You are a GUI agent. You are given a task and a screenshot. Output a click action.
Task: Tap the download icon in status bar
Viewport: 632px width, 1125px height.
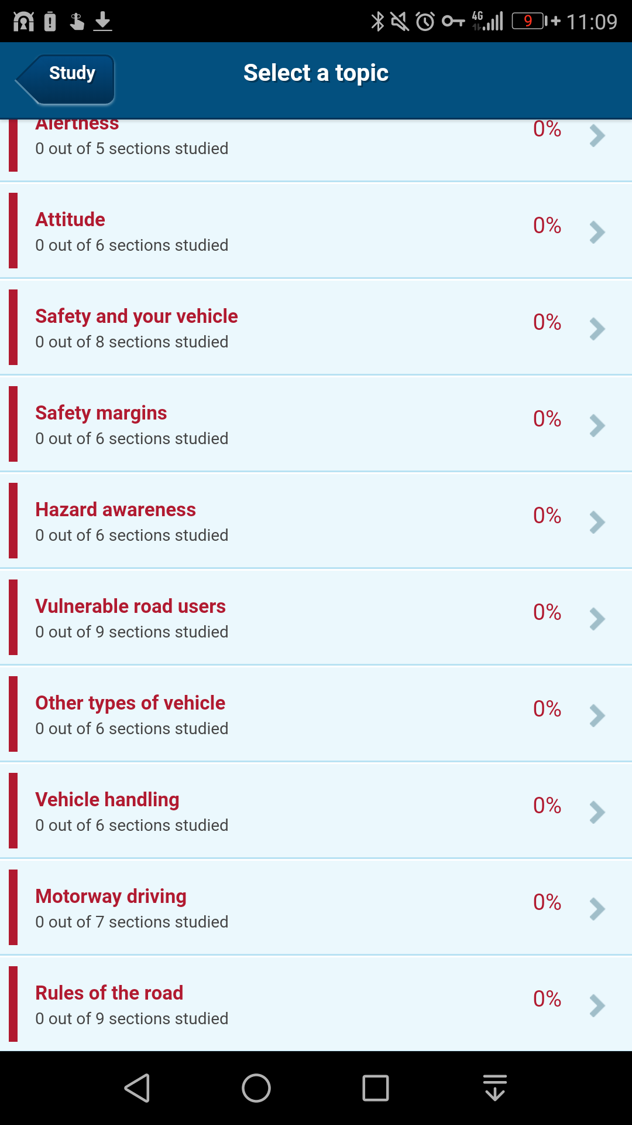click(103, 22)
